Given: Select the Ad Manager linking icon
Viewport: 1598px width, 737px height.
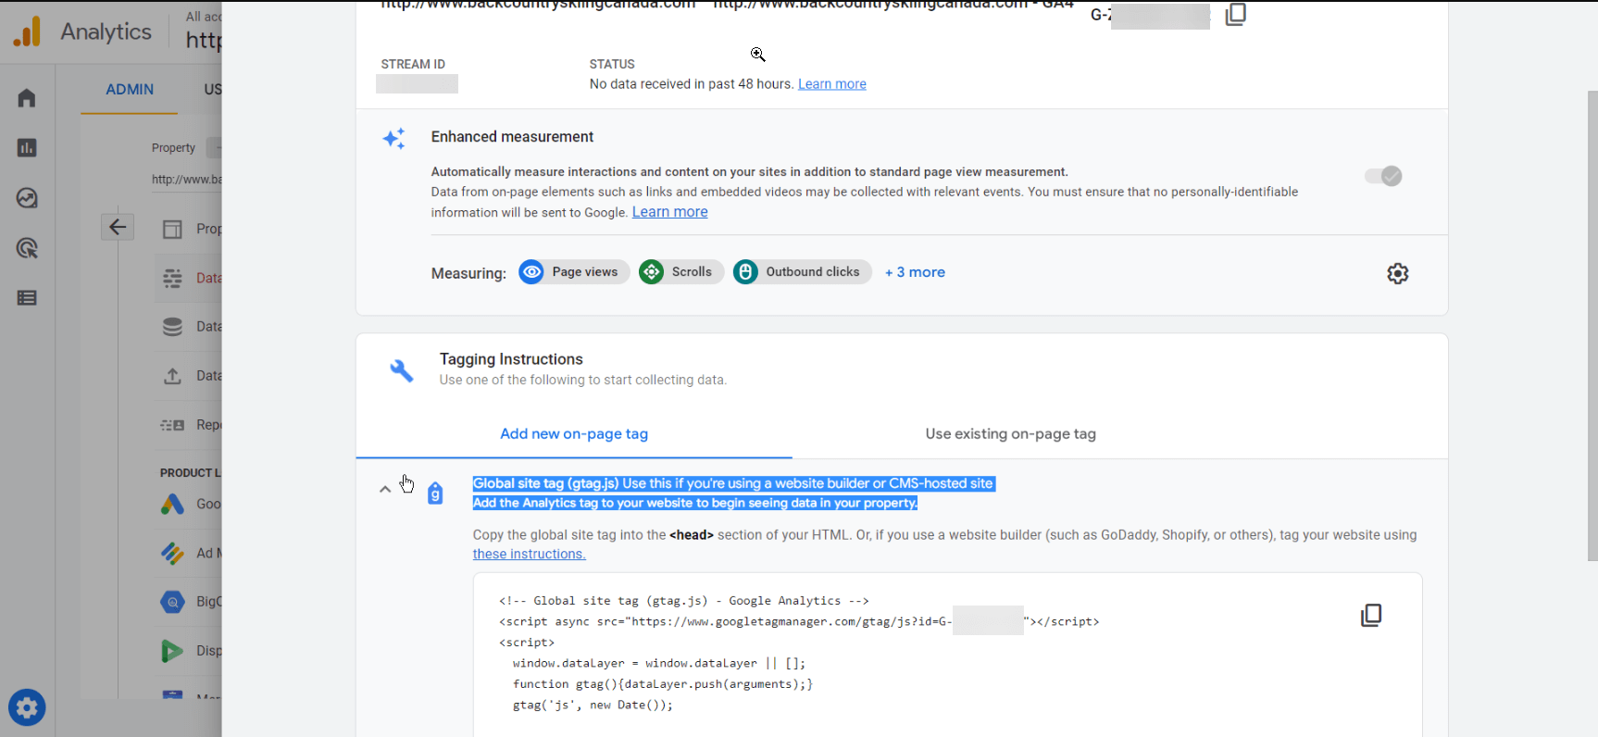Looking at the screenshot, I should [x=173, y=553].
